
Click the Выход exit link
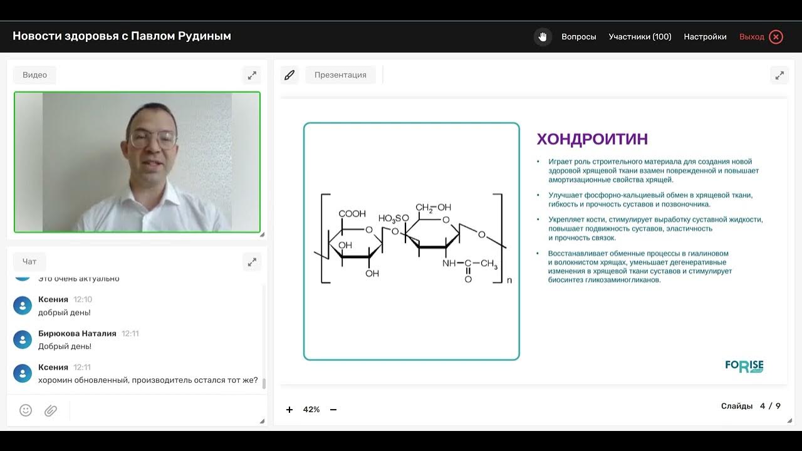coord(751,37)
